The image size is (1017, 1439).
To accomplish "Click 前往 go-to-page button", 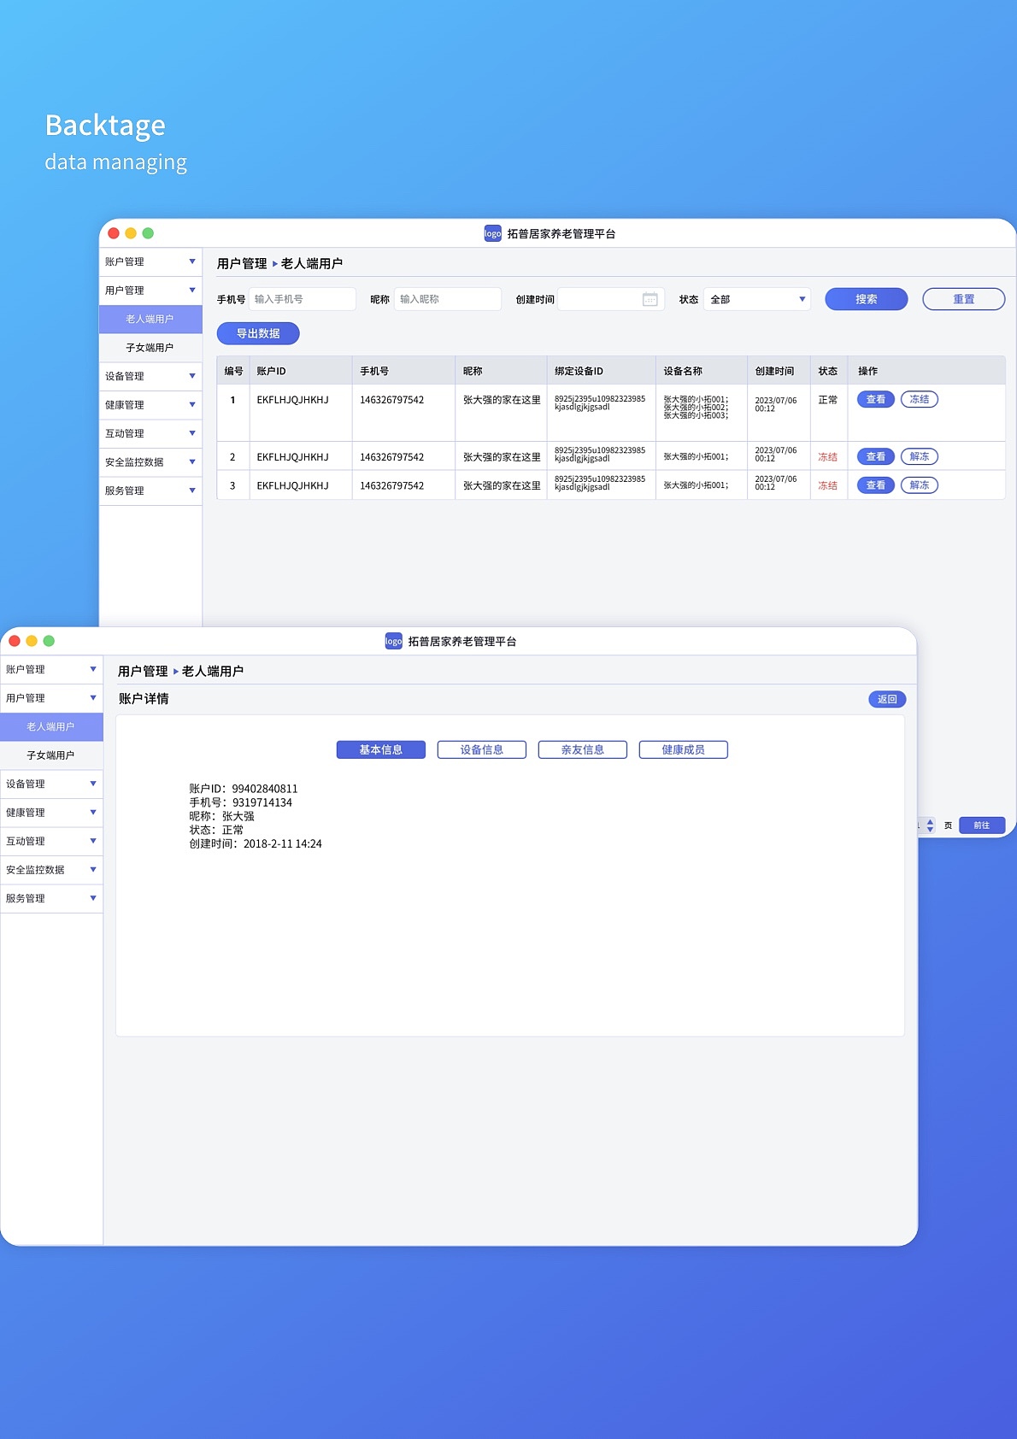I will 982,825.
